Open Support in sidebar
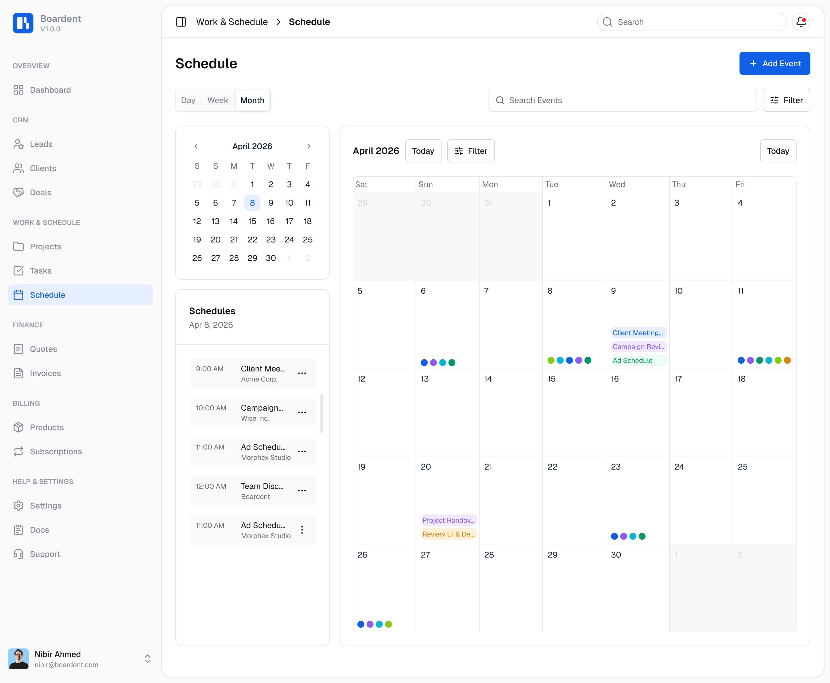This screenshot has width=830, height=683. click(81, 554)
